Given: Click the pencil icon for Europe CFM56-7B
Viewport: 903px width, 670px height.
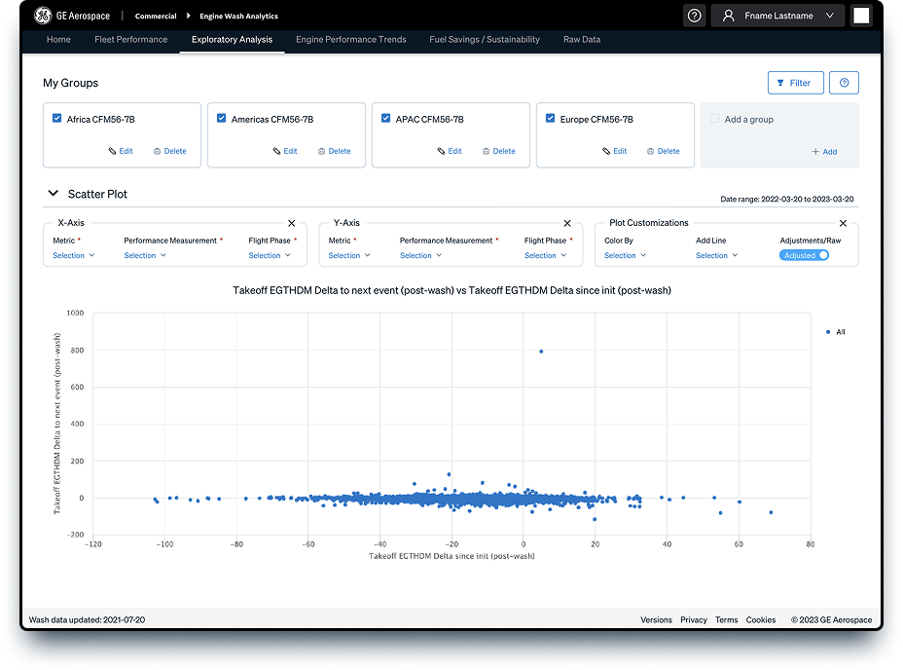Looking at the screenshot, I should point(606,151).
